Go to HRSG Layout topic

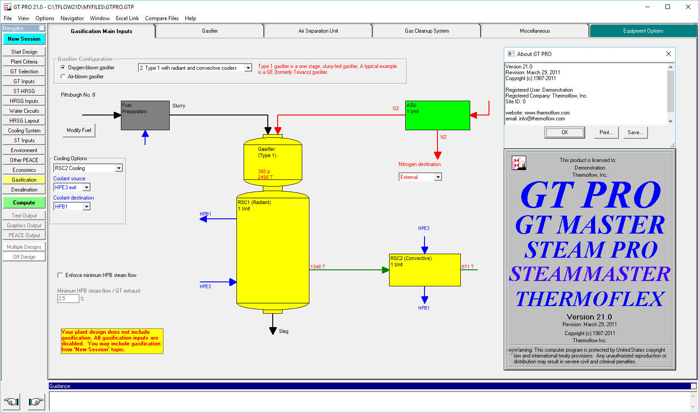tap(24, 121)
